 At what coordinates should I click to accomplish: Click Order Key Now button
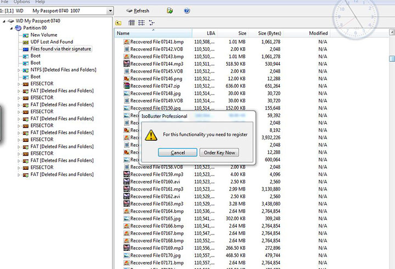tap(219, 152)
